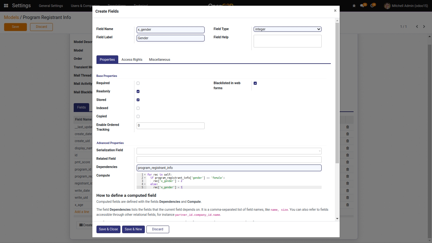Delete the x_age field row with trash icon
This screenshot has width=432, height=243.
tap(348, 205)
